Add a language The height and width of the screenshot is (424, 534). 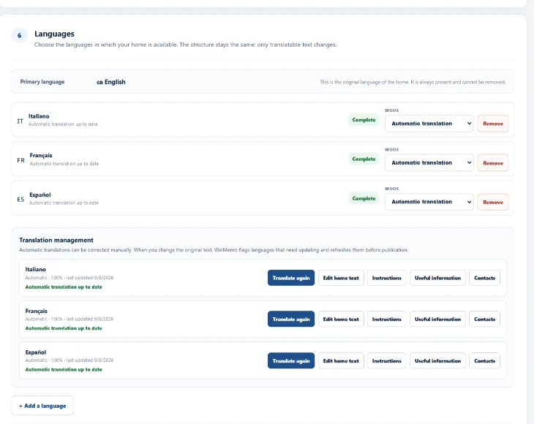(42, 406)
